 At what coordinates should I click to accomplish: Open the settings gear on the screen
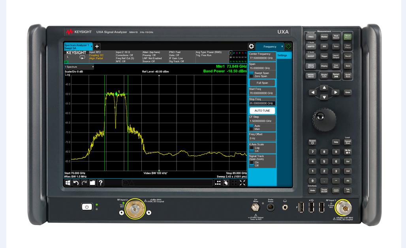[251, 47]
